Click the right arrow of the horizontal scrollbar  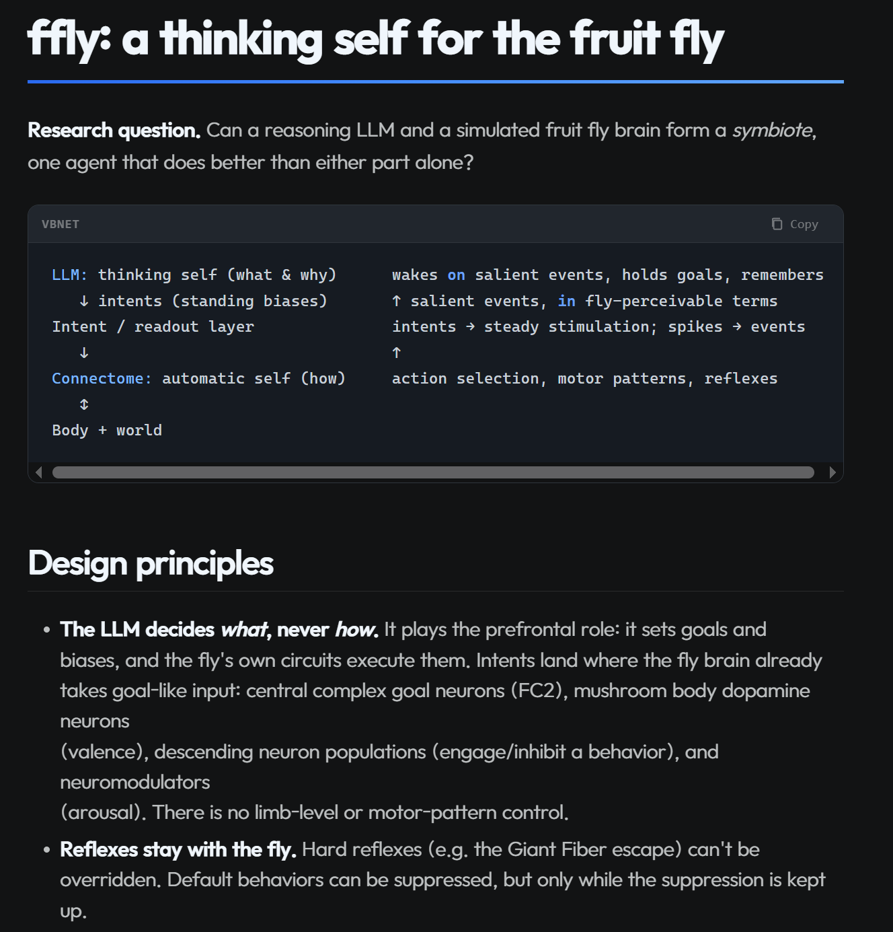[x=832, y=472]
